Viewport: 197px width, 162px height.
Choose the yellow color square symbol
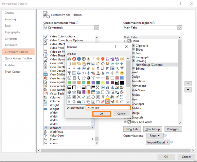pos(103,83)
